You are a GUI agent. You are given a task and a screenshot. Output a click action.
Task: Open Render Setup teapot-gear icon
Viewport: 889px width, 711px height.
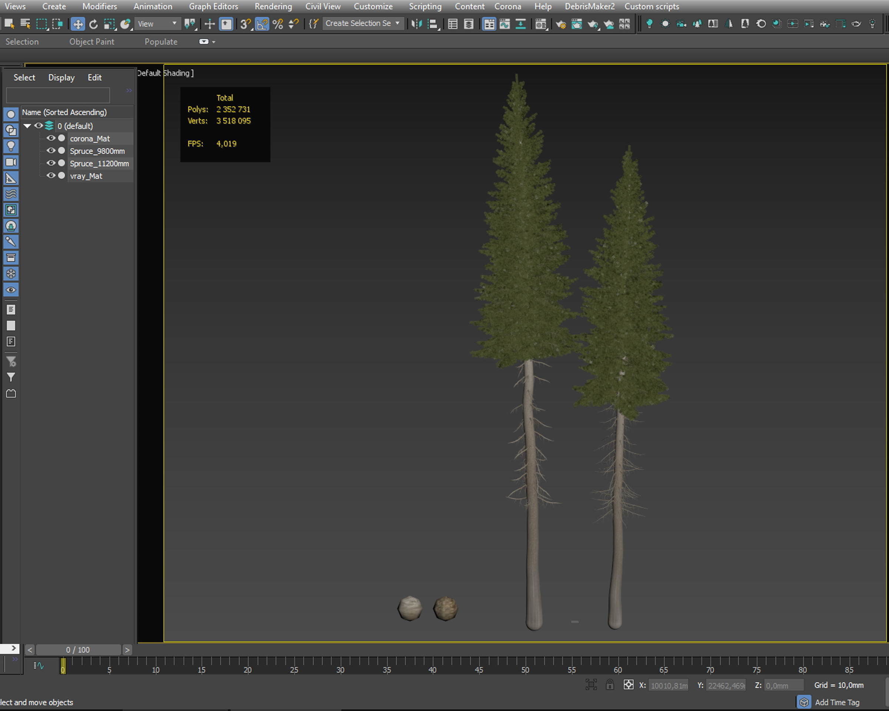pyautogui.click(x=561, y=24)
